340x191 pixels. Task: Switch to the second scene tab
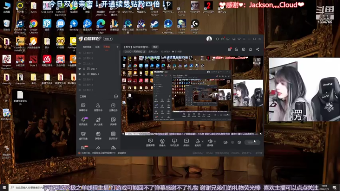(97, 47)
